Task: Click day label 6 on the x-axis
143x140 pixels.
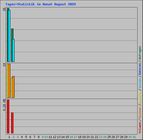Action: click(x=30, y=137)
